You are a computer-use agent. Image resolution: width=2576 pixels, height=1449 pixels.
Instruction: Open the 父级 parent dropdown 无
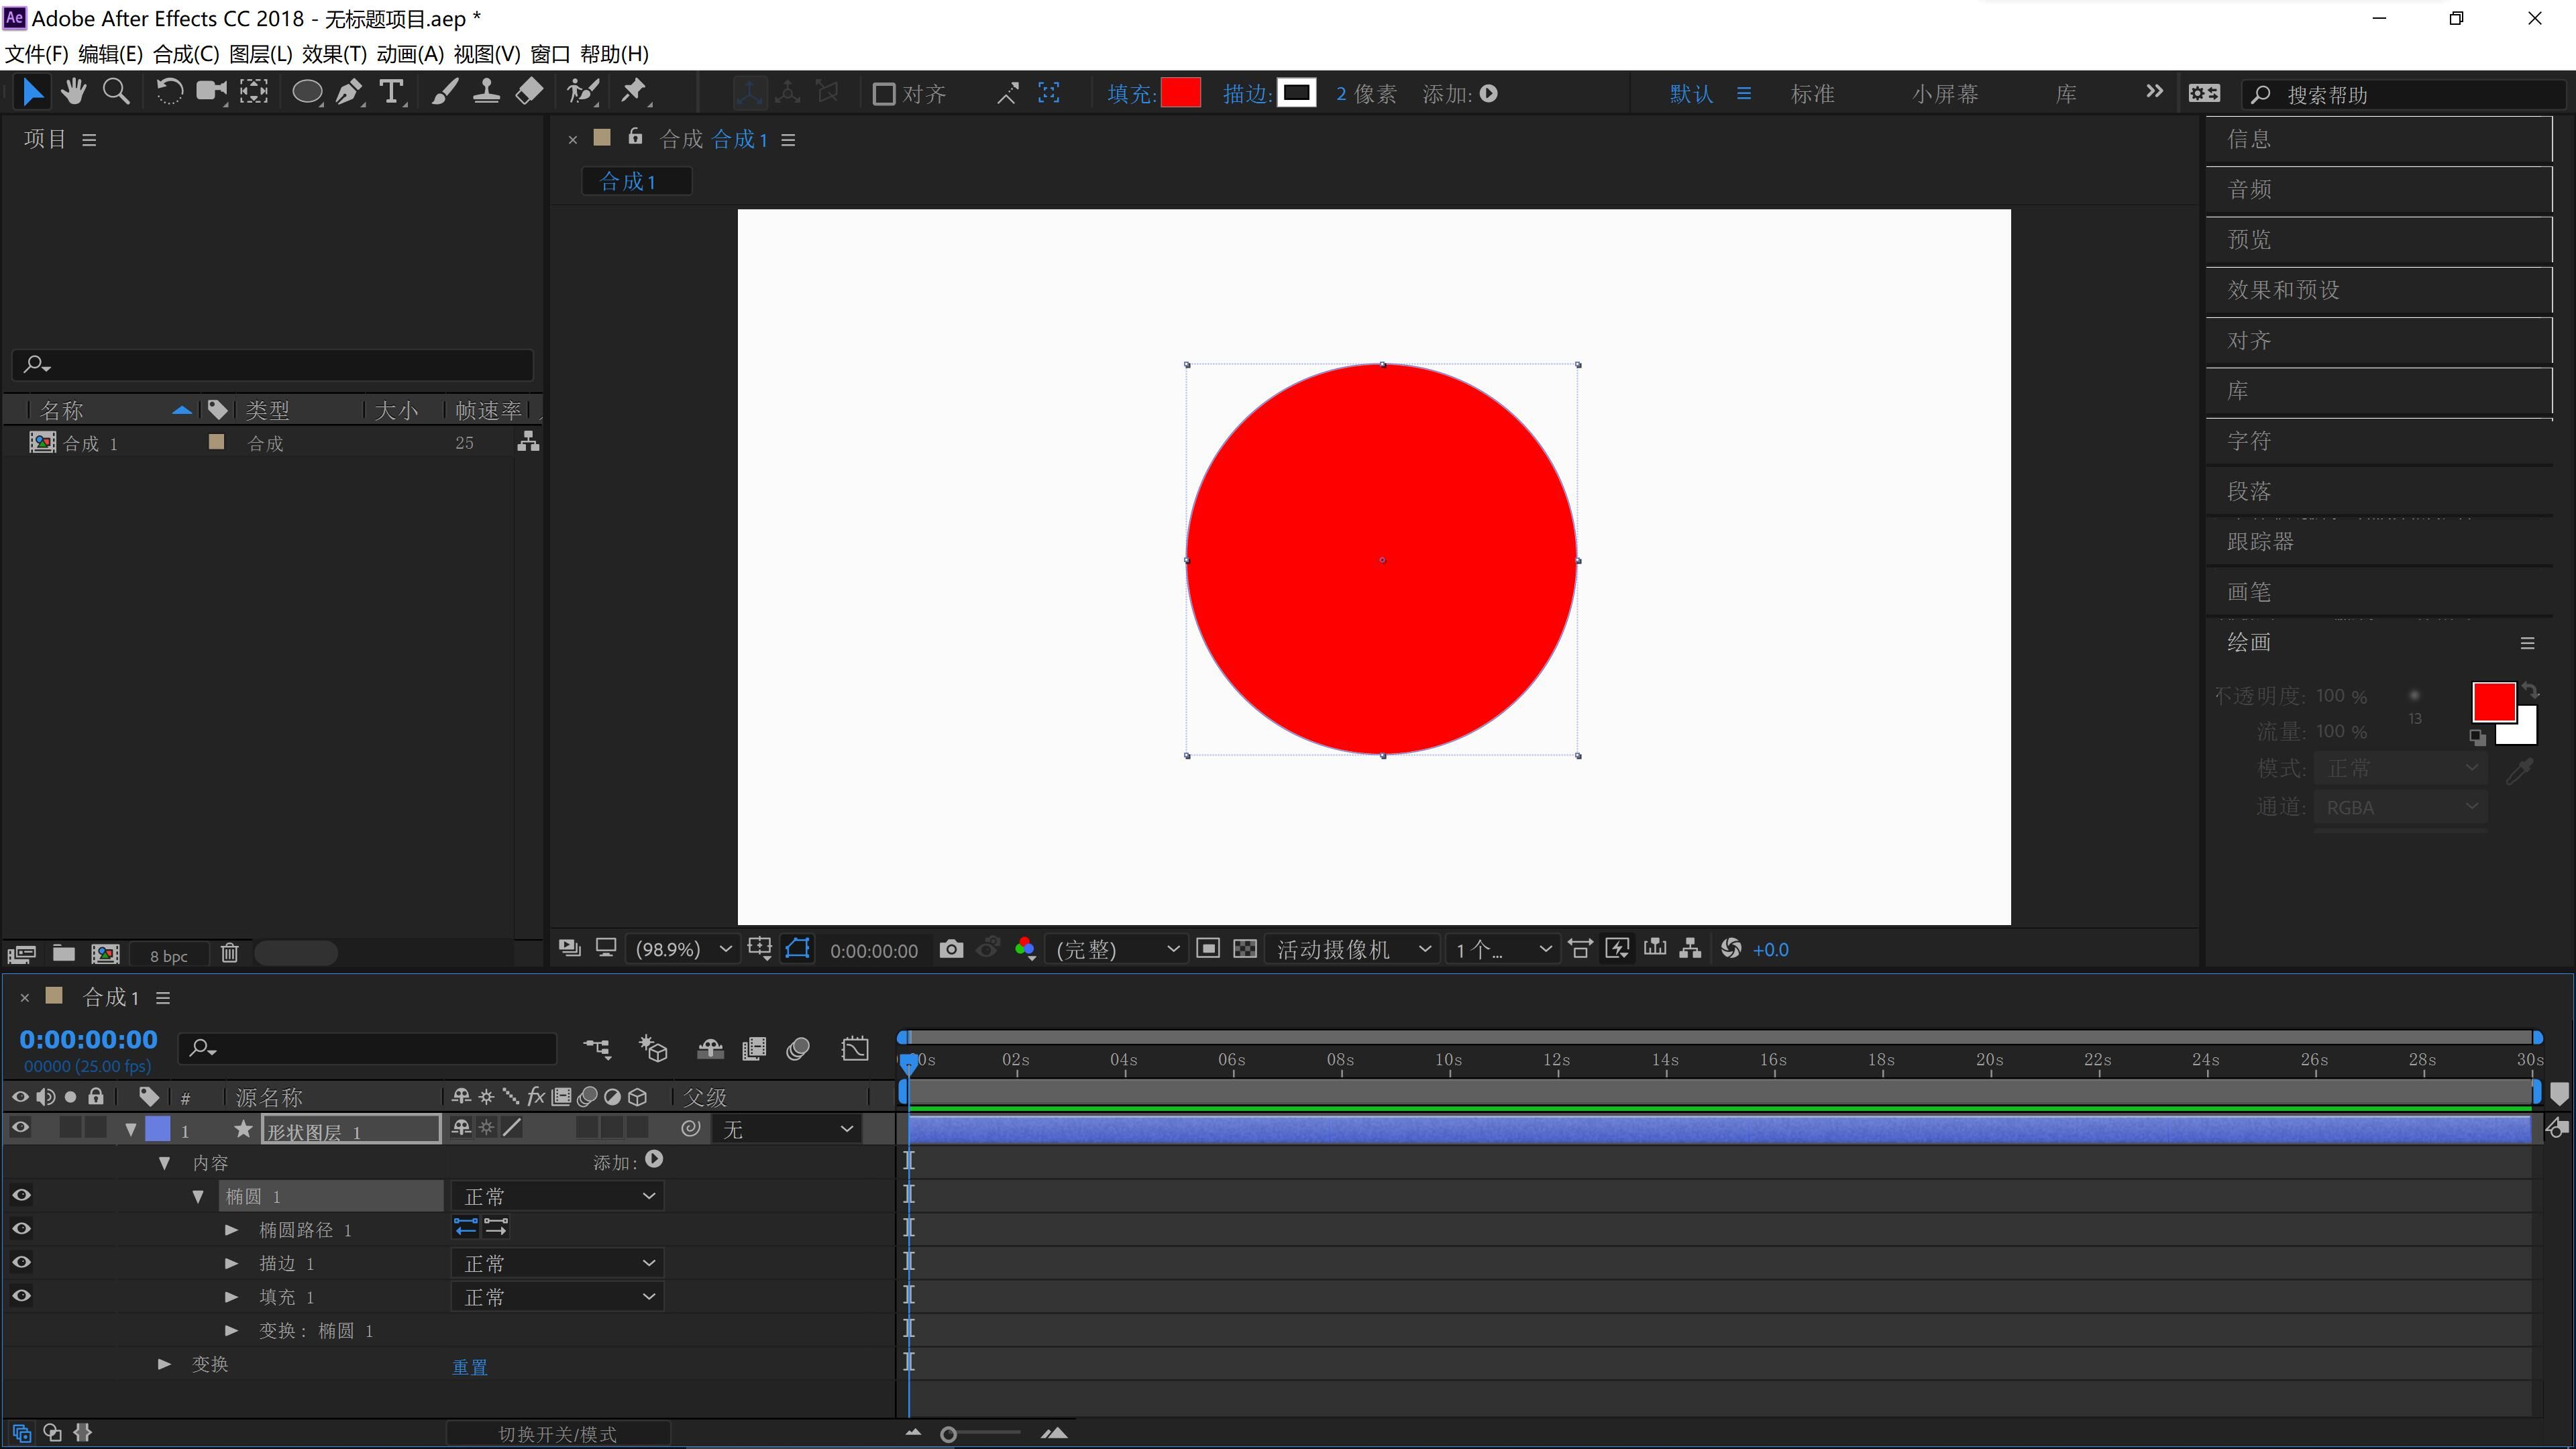click(787, 1129)
